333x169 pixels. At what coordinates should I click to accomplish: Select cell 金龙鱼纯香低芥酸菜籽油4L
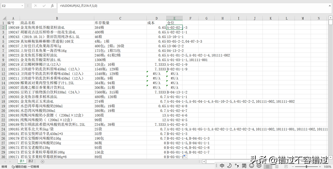point(57,28)
